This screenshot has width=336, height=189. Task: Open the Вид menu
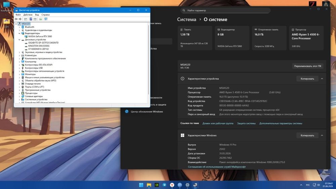[x=37, y=15]
